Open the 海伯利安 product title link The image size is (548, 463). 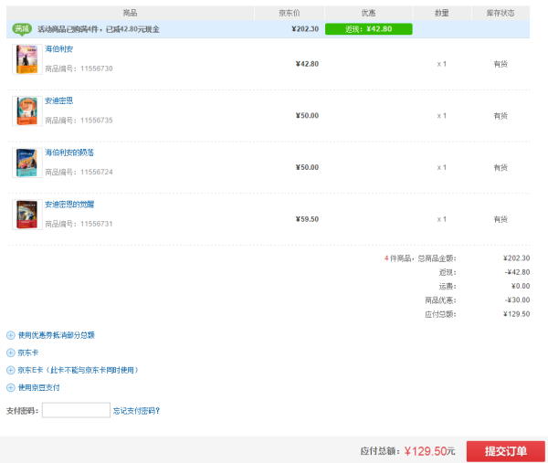point(58,49)
